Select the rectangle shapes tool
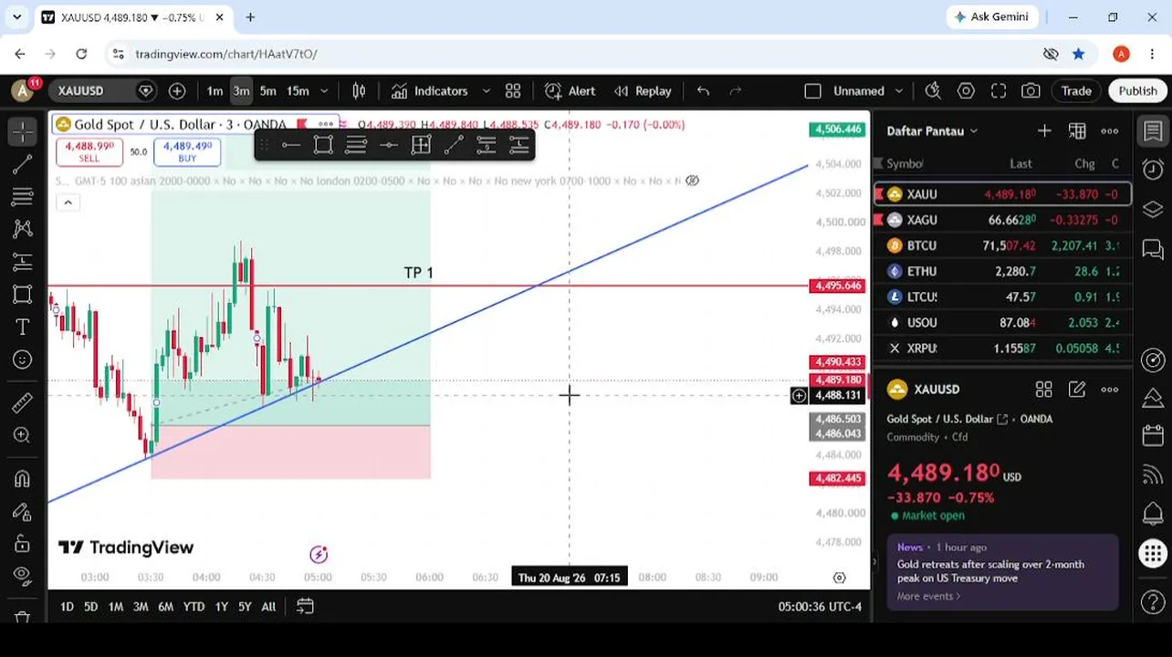This screenshot has height=657, width=1172. point(23,294)
